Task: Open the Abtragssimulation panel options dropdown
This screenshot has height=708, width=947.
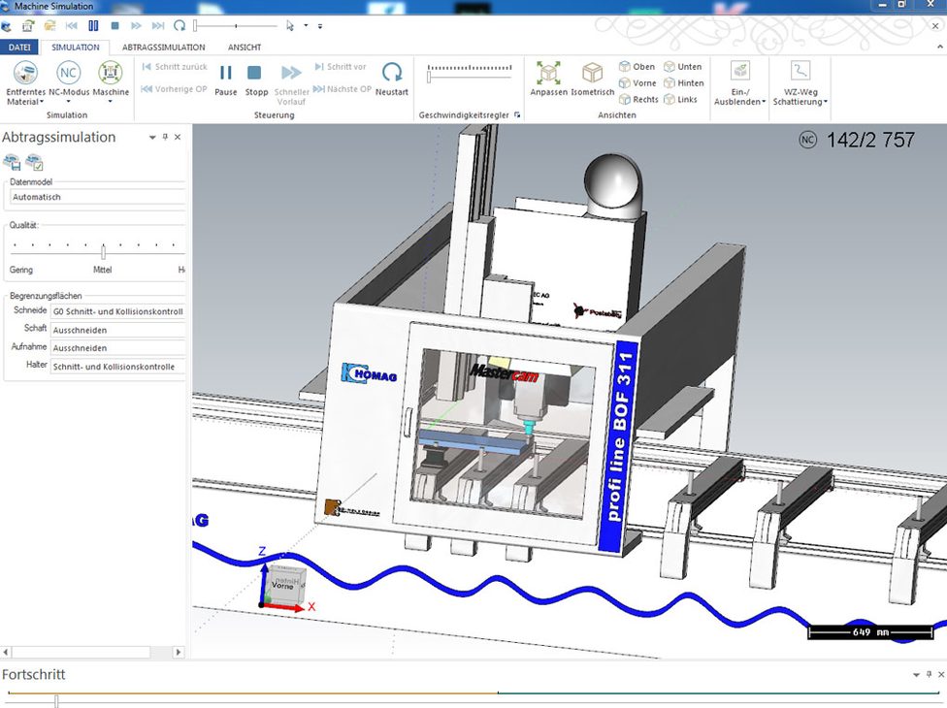Action: (152, 138)
